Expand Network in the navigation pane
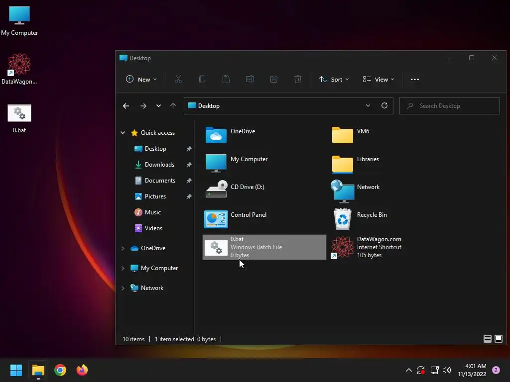This screenshot has height=382, width=510. (x=123, y=288)
